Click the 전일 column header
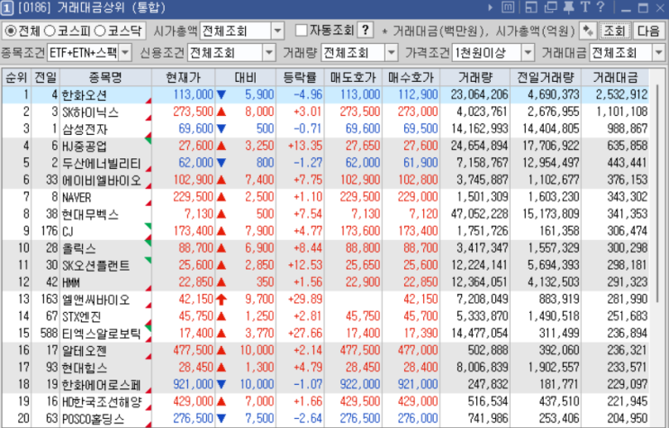Viewport: 669px width, 428px height. pos(45,77)
